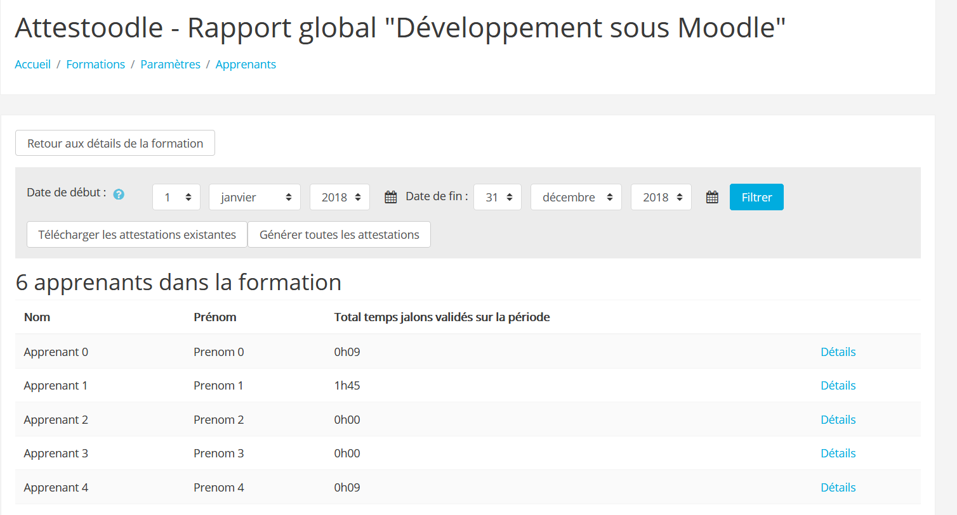Click the Total temps jalons validés header
The image size is (957, 515).
point(442,317)
